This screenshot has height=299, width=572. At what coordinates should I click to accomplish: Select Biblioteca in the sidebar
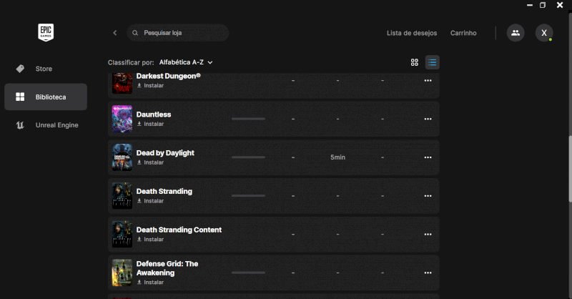(46, 97)
